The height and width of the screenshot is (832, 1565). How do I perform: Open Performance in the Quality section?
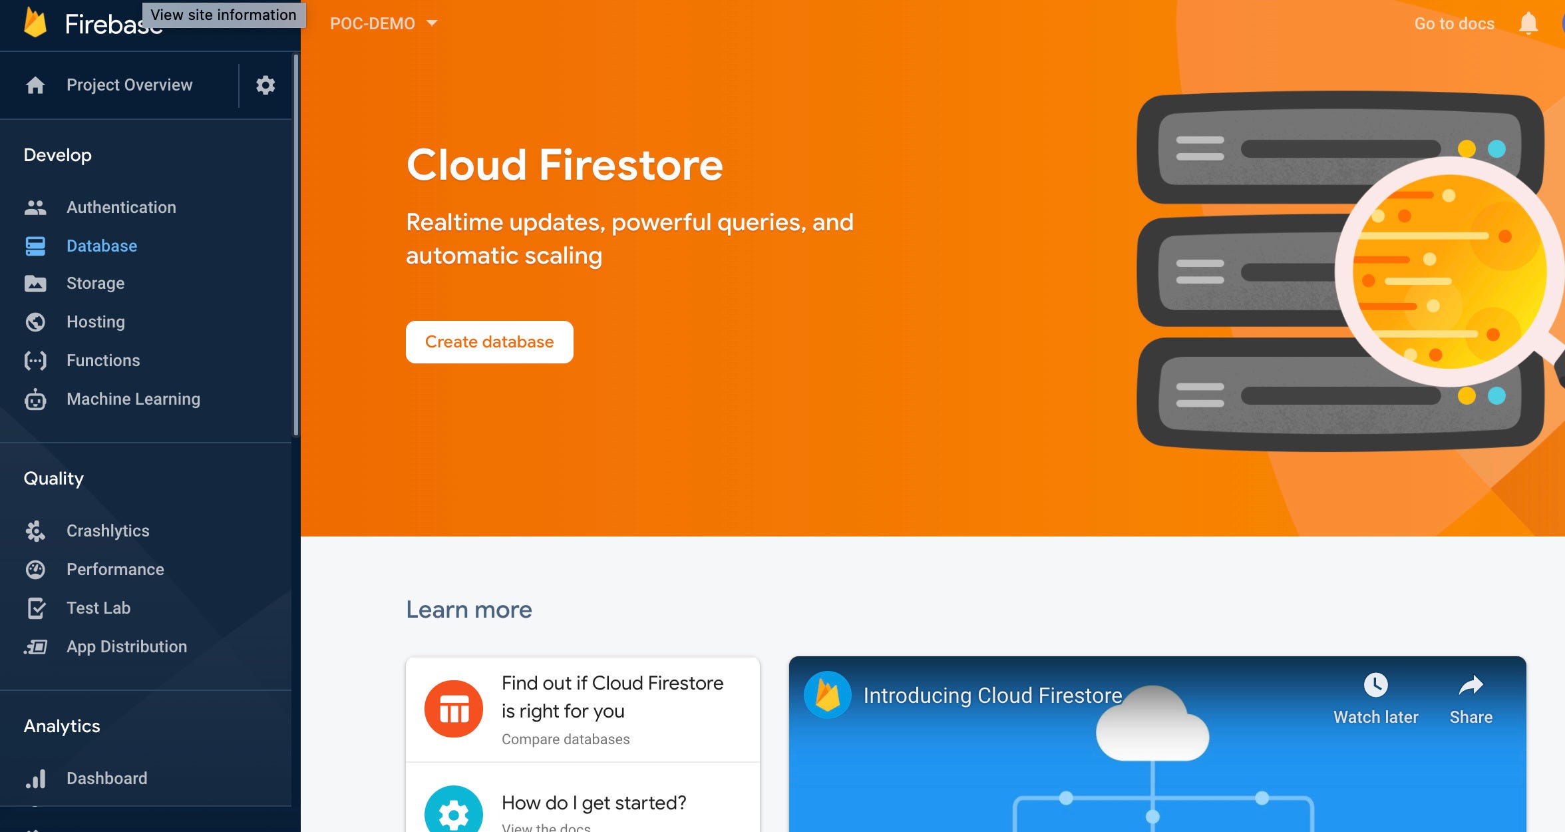coord(115,570)
